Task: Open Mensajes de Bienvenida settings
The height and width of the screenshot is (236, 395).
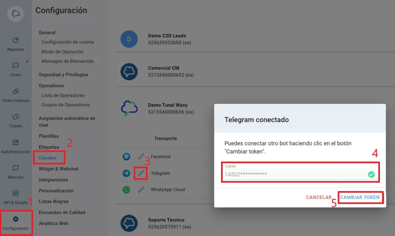Action: pyautogui.click(x=68, y=61)
